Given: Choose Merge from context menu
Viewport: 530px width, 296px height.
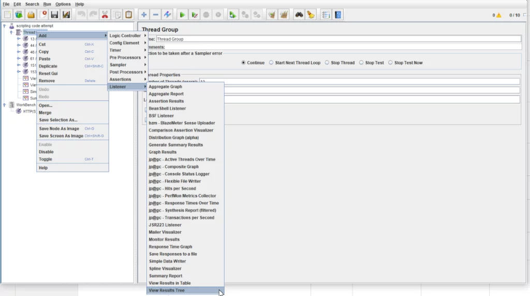Looking at the screenshot, I should [x=72, y=113].
